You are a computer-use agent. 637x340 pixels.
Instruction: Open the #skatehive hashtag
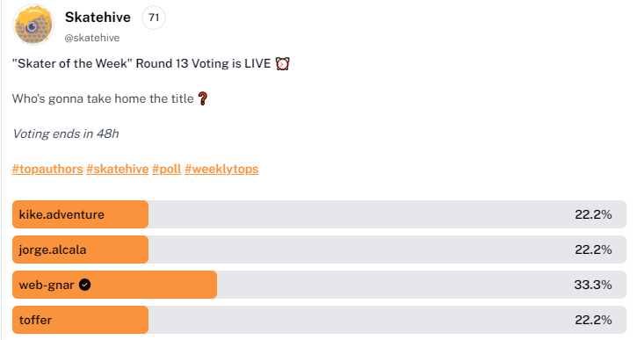(x=118, y=169)
